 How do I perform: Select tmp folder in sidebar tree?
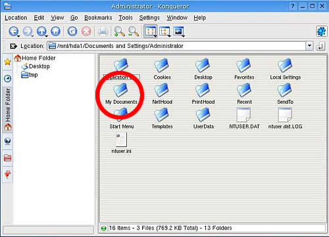[30, 75]
